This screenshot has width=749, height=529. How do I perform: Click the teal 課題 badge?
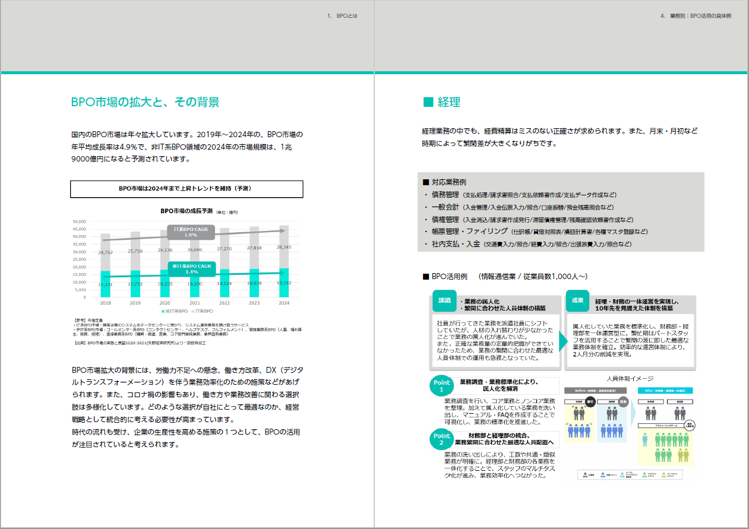(x=444, y=300)
